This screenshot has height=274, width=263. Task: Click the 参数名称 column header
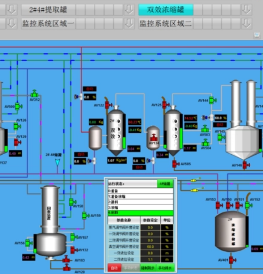pos(124,220)
